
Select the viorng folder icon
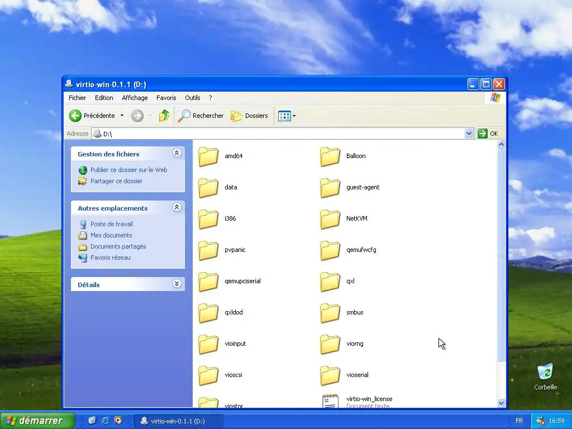point(330,345)
